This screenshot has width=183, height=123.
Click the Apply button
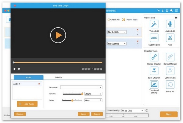84,114
